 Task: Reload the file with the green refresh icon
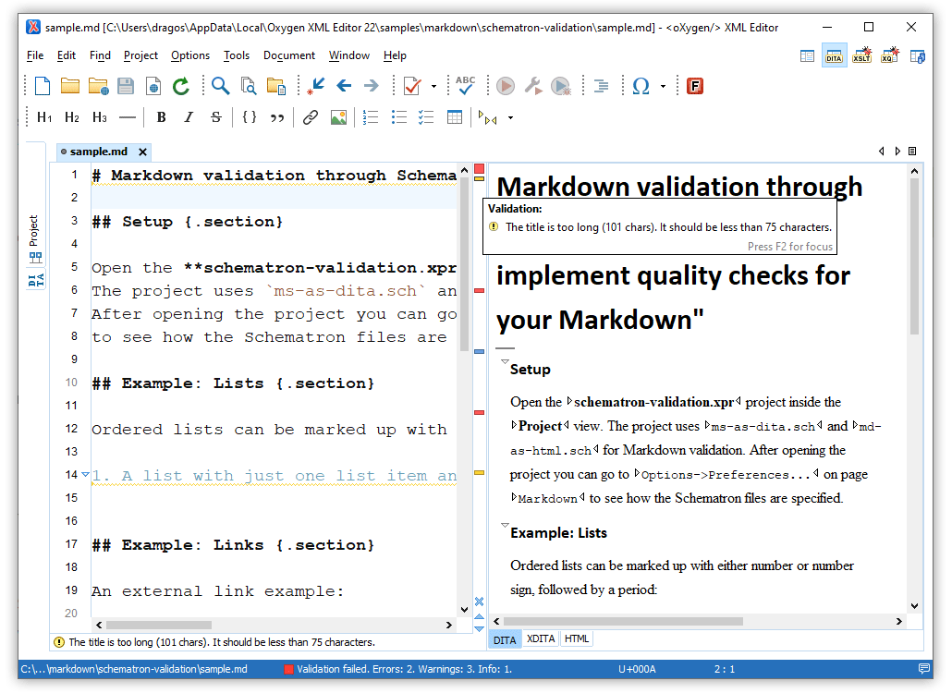(x=181, y=86)
